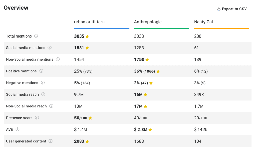Open info icon next to Total mentions

(x=36, y=36)
